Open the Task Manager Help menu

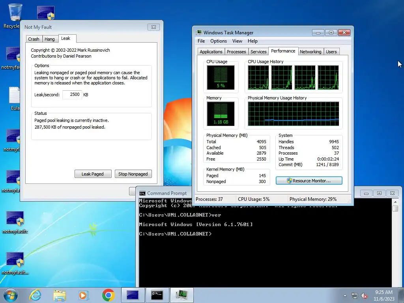point(252,41)
